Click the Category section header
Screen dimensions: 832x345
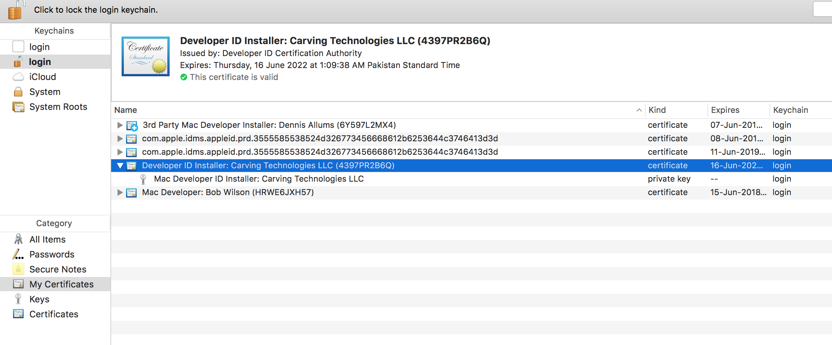(54, 223)
